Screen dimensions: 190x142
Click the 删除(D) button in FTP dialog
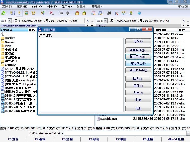point(138,86)
